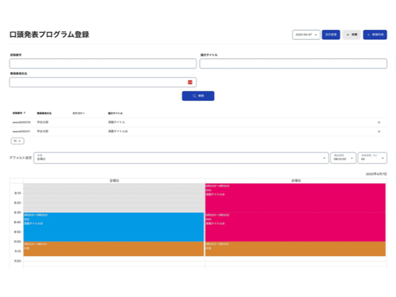396x297 pixels.
Task: Focus the submission number input field
Action: click(x=103, y=64)
